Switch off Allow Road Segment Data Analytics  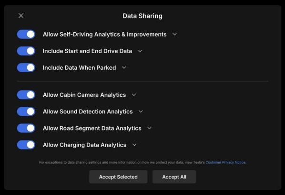26,128
